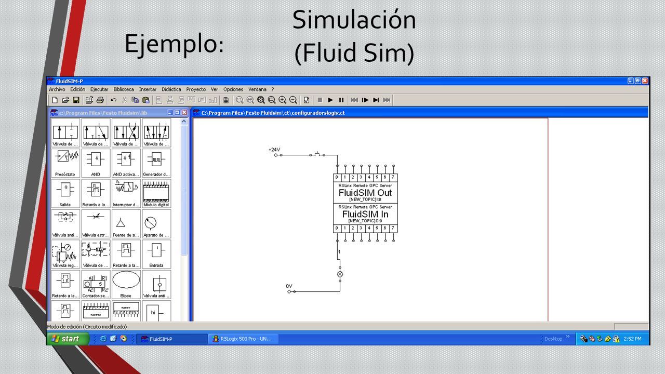Save the circuit with the floppy disk icon
This screenshot has height=374, width=665.
tap(76, 100)
